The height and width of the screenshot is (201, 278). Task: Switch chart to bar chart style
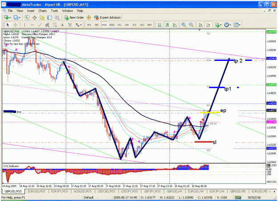point(160,25)
